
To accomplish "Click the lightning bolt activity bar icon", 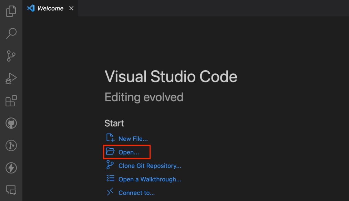I will 11,168.
